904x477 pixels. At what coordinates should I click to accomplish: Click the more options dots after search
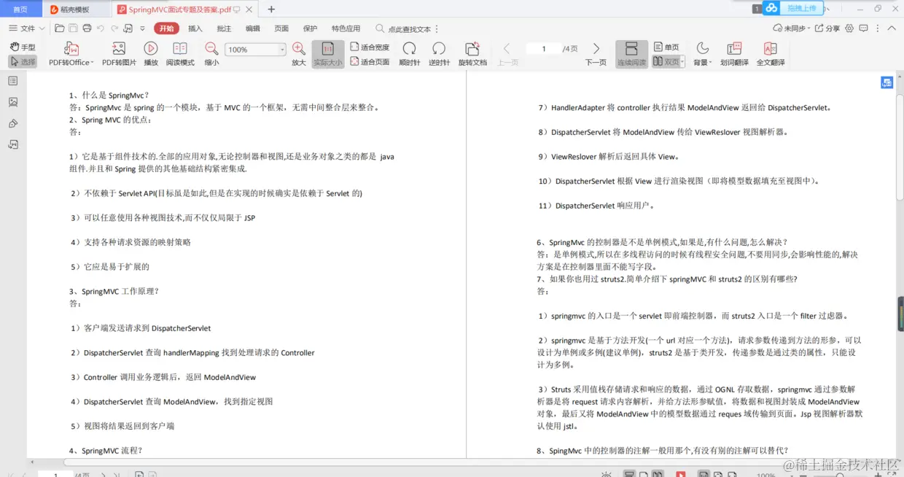click(437, 28)
